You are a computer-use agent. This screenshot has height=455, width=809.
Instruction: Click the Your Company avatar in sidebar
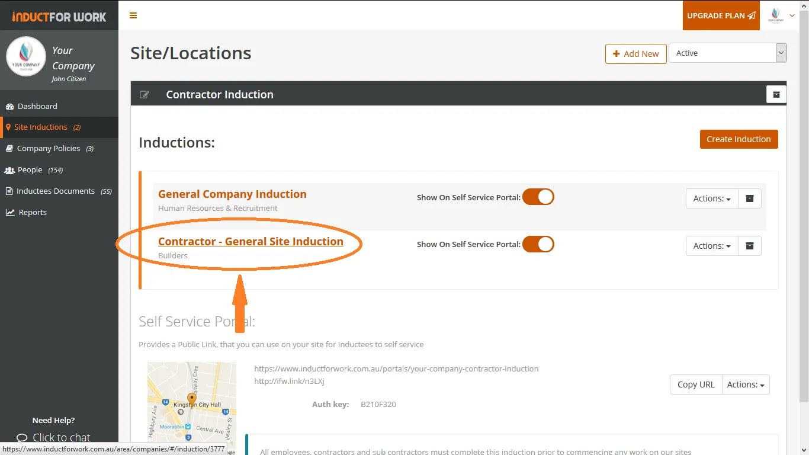(26, 57)
